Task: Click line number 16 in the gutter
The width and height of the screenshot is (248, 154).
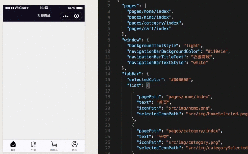Action: click(108, 86)
